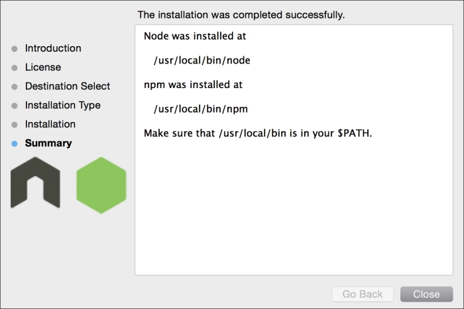Click the /usr/local/bin/node path text
Viewport: 464px width, 309px height.
pyautogui.click(x=202, y=60)
